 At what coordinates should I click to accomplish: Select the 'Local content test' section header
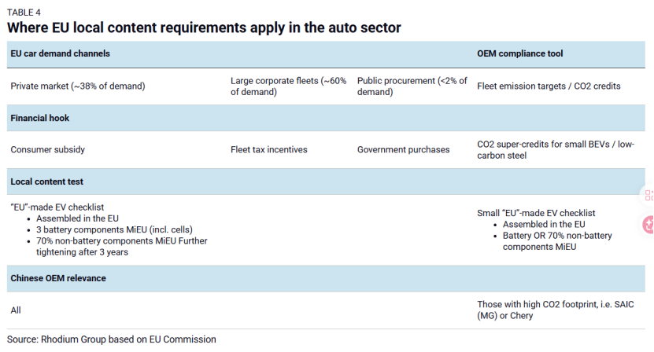[46, 181]
